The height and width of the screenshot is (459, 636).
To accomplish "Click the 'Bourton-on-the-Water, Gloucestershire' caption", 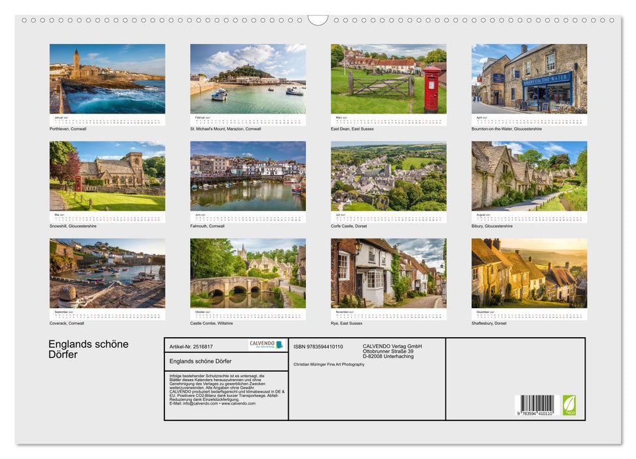I will 506,129.
